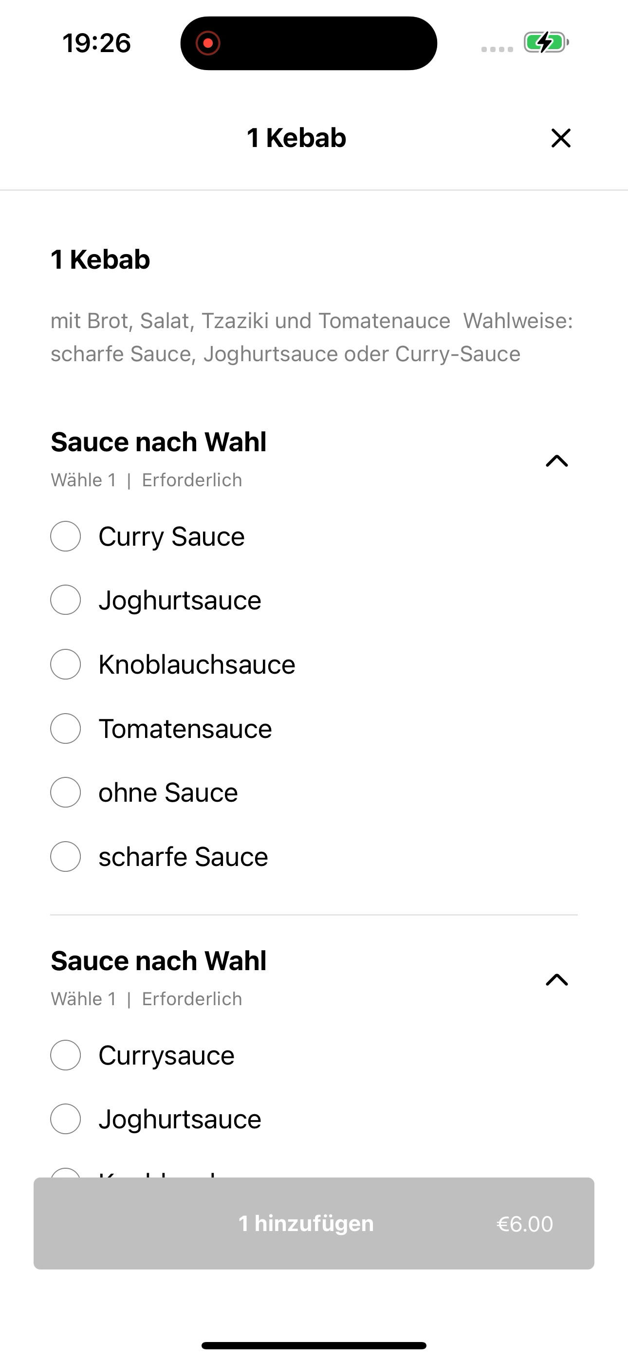The height and width of the screenshot is (1361, 628).
Task: Close the 1 Kebab options sheet
Action: coord(560,138)
